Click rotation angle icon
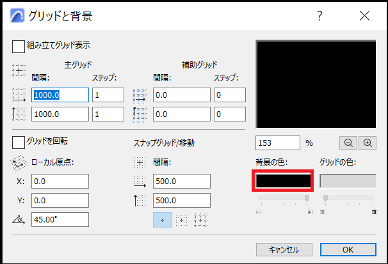388x264 pixels. (x=19, y=219)
